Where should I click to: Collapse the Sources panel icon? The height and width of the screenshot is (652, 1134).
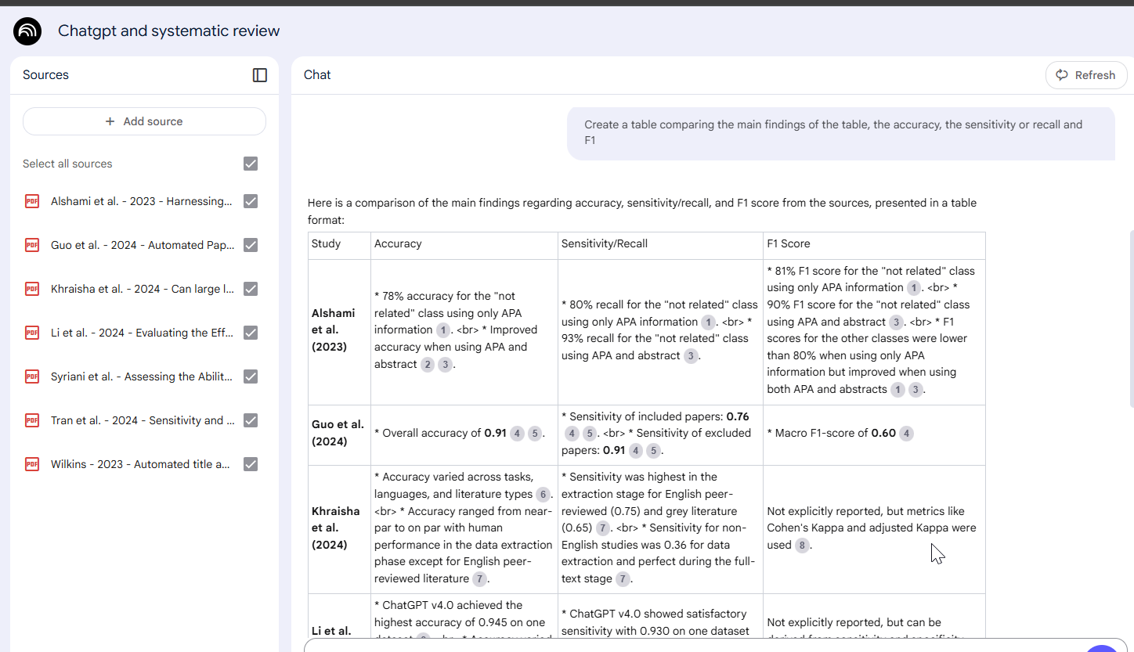(x=260, y=75)
